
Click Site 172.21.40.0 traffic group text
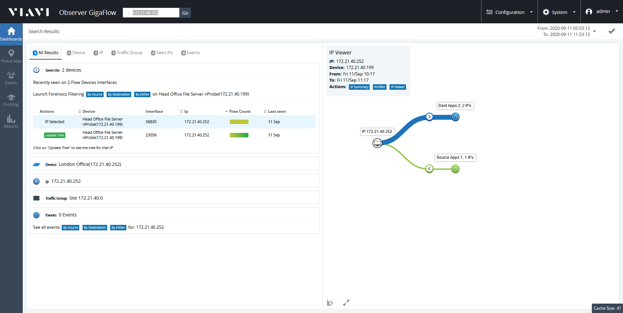86,198
